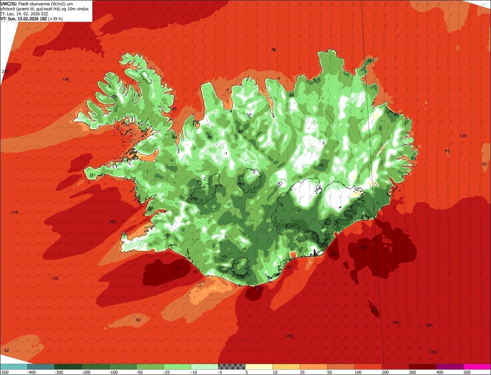Click the '-86' value on the map
The image size is (491, 375).
396,114
